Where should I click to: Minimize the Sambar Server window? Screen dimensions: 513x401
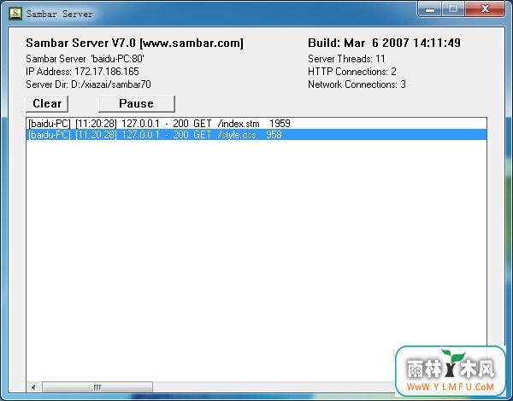point(430,9)
